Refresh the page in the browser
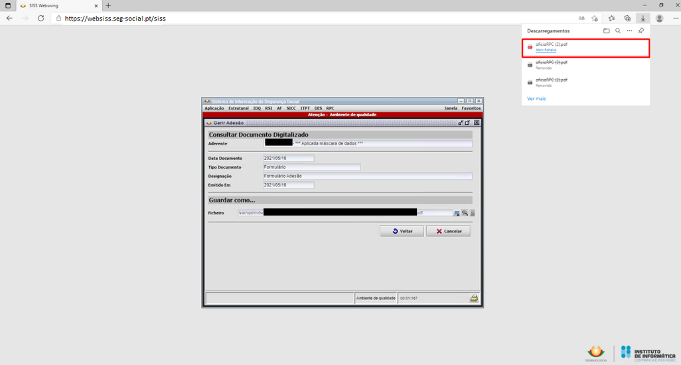The width and height of the screenshot is (681, 365). (41, 18)
